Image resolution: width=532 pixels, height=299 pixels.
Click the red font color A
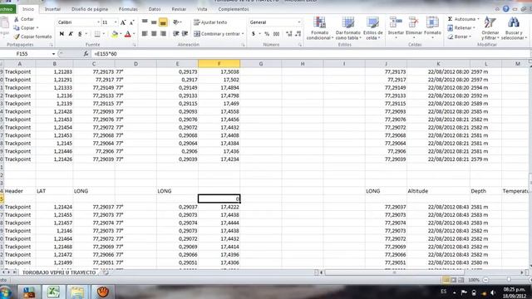click(127, 34)
